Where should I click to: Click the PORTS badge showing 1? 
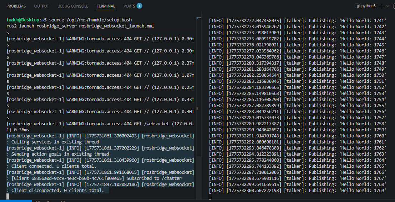(x=139, y=6)
